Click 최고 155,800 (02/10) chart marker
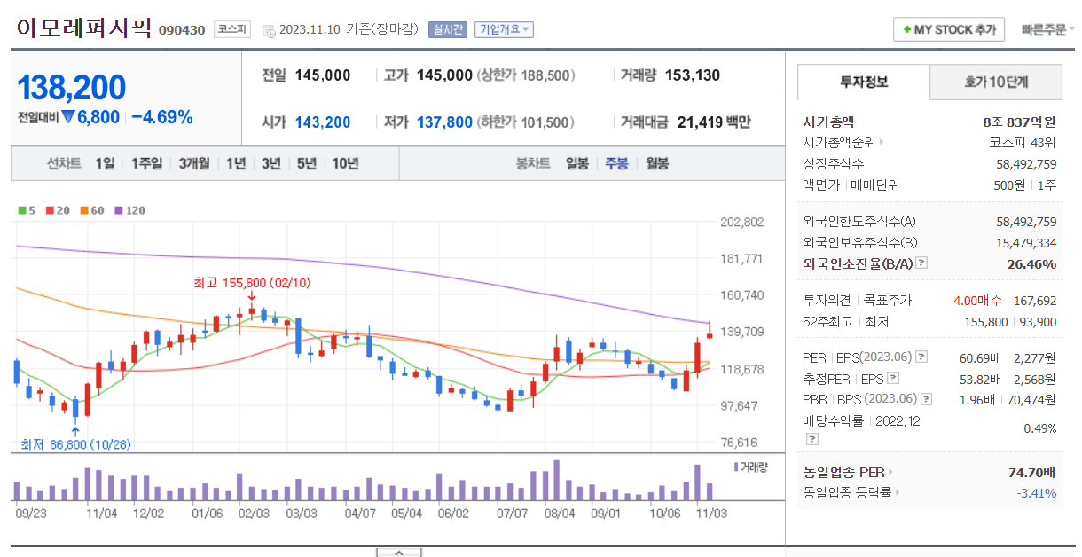Screen dimensions: 1082x557 pyautogui.click(x=252, y=283)
